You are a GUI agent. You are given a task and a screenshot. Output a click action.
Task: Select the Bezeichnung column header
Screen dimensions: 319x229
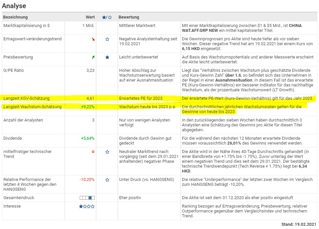[15, 17]
